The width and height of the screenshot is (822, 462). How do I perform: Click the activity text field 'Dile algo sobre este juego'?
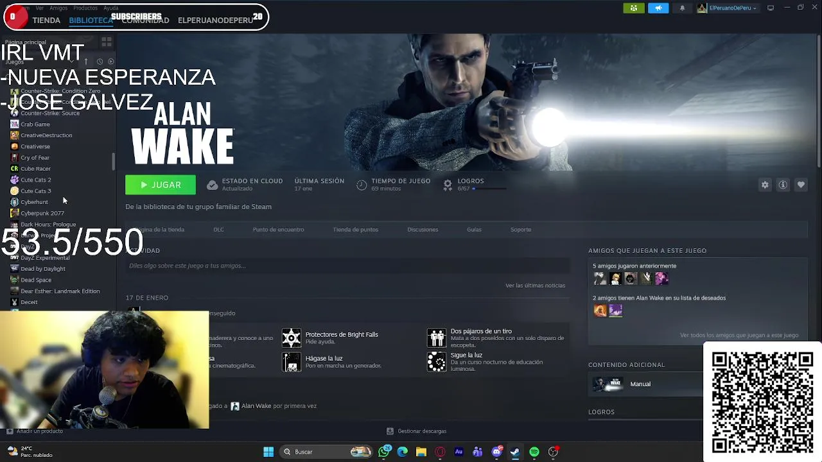(347, 266)
